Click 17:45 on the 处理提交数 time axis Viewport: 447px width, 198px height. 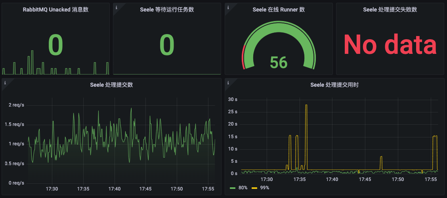point(146,189)
